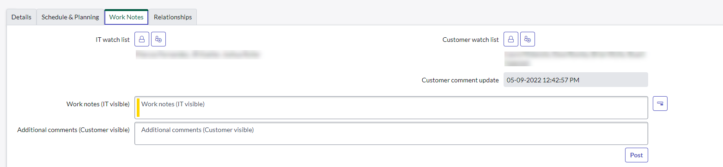This screenshot has height=167, width=723.
Task: Select the Work Notes tab
Action: click(x=127, y=17)
